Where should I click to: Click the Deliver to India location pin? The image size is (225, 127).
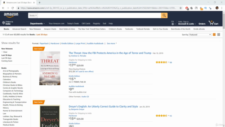[x=4, y=23]
